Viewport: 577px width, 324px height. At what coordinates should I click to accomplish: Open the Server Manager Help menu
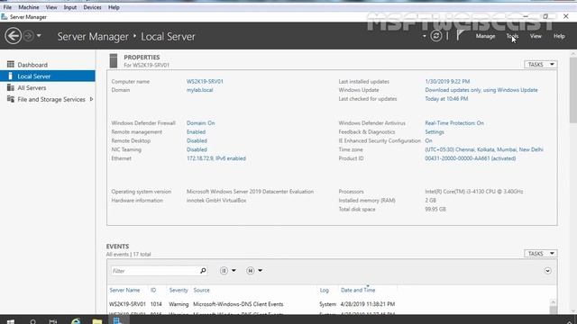(559, 36)
